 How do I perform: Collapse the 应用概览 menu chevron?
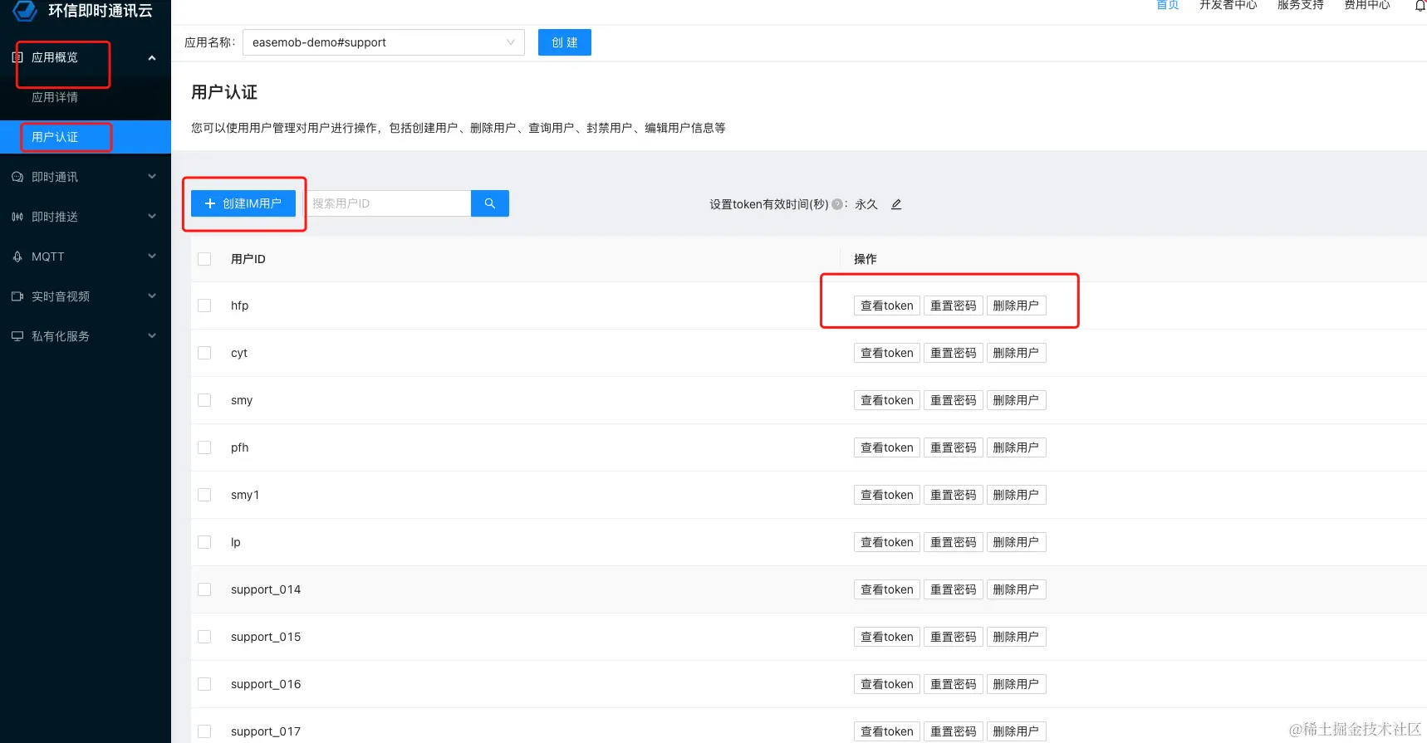click(152, 57)
